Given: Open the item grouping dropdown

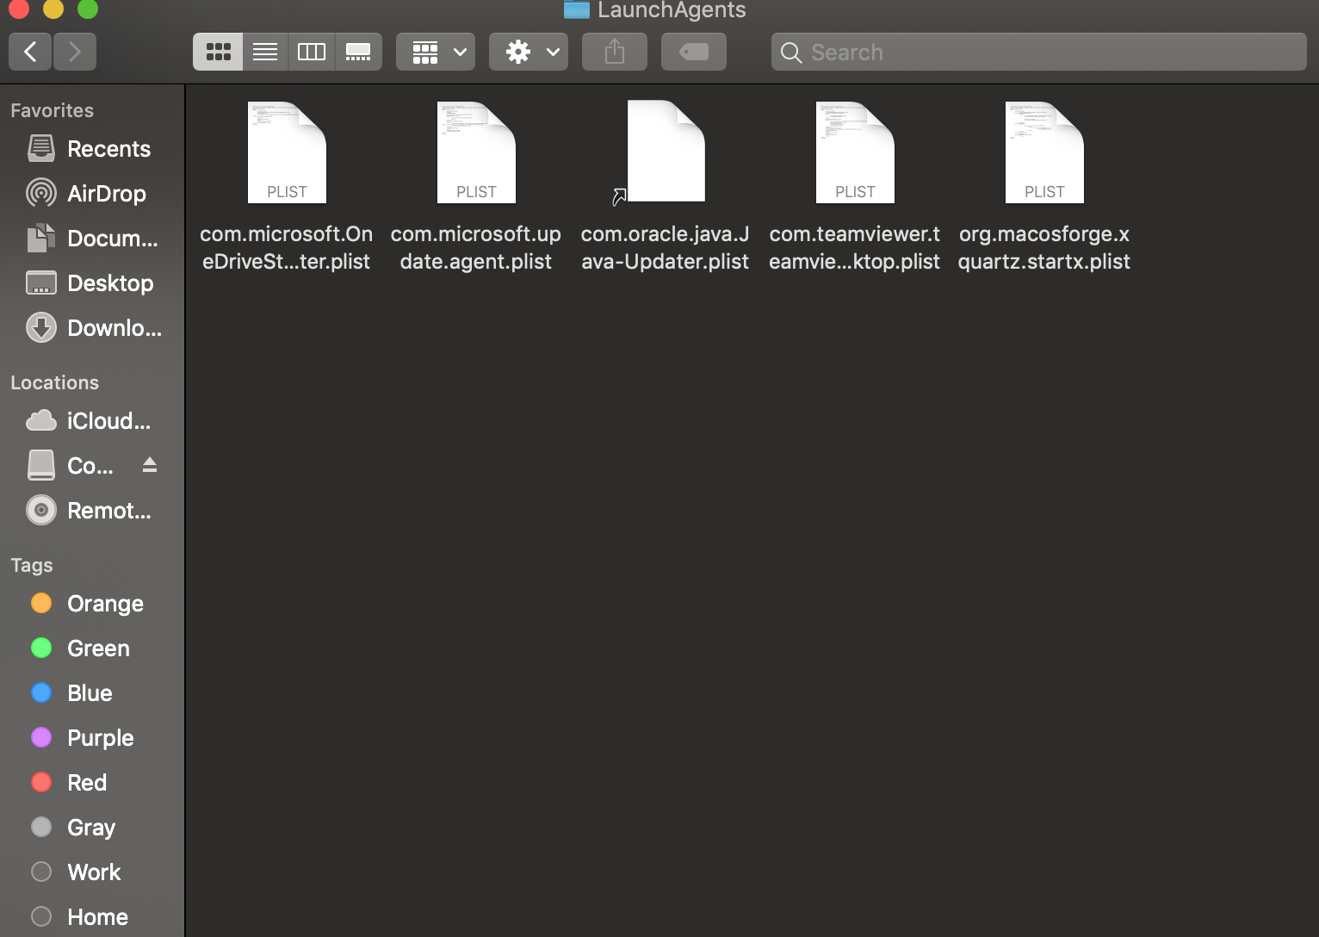Looking at the screenshot, I should pyautogui.click(x=435, y=52).
